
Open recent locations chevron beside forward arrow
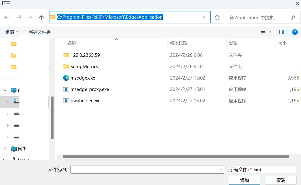tap(30, 17)
